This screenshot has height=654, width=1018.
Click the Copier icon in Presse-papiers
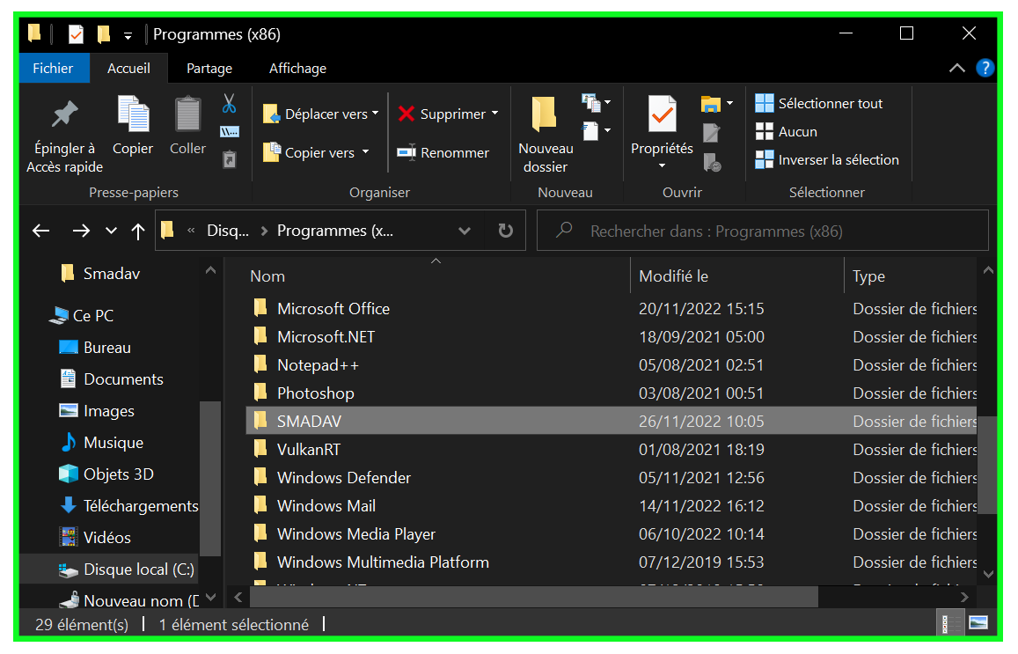133,114
